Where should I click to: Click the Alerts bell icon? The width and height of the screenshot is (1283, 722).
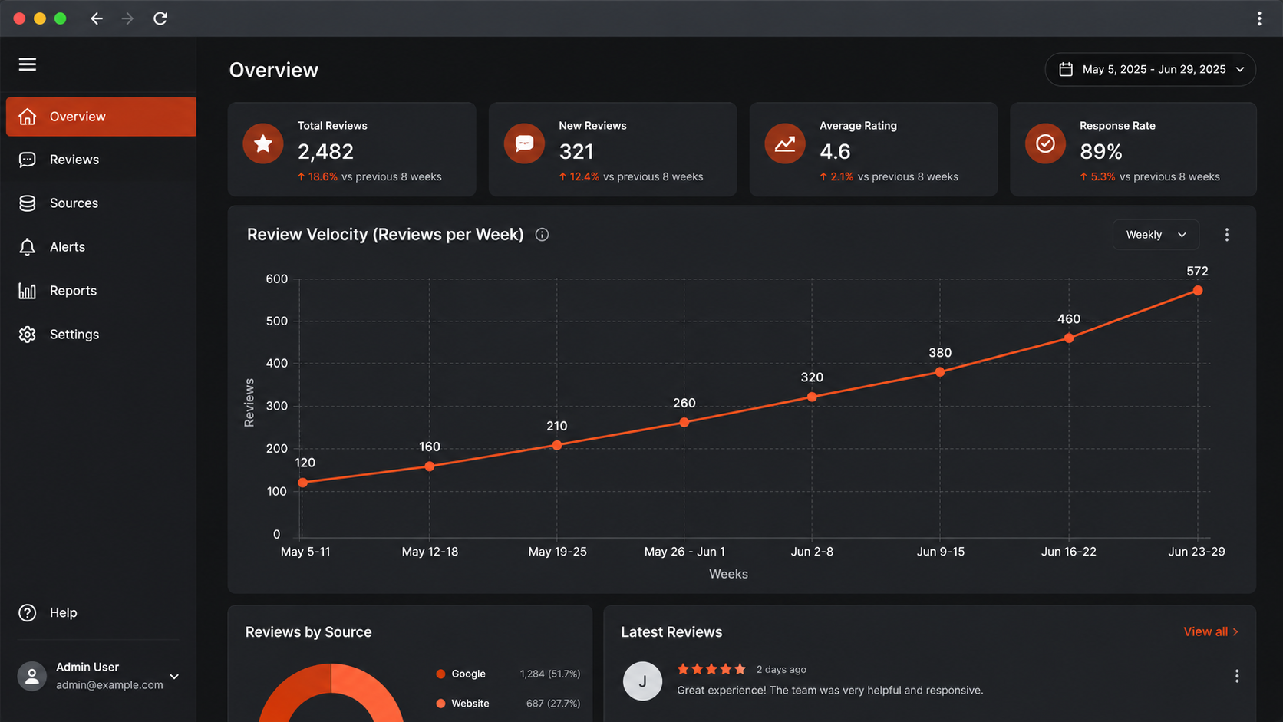pyautogui.click(x=28, y=247)
